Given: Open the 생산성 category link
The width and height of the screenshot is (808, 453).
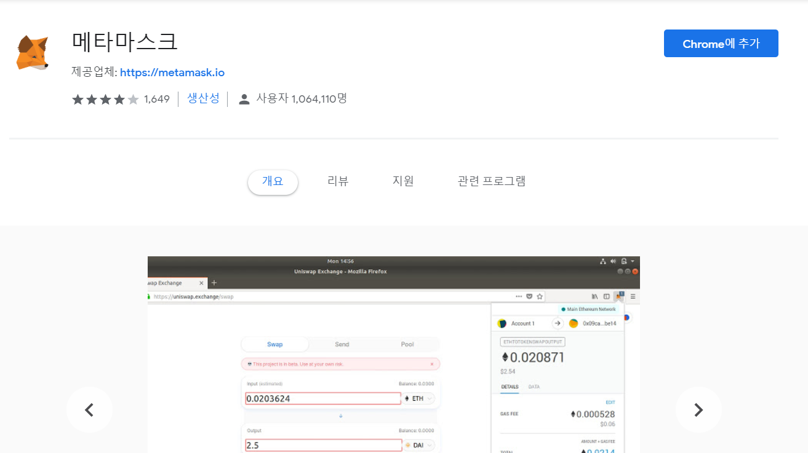Looking at the screenshot, I should click(x=203, y=98).
